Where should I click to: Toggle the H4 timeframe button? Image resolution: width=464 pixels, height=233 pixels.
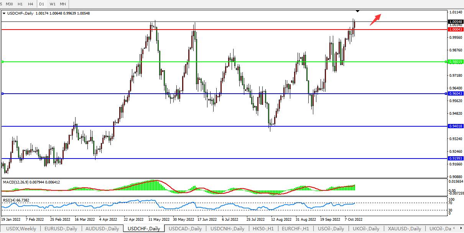point(30,4)
